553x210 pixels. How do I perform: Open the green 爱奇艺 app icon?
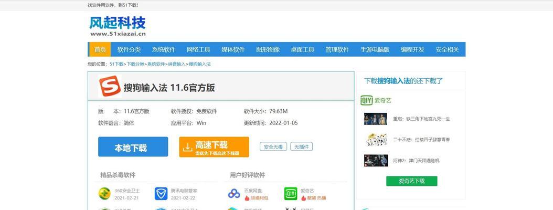[291, 194]
